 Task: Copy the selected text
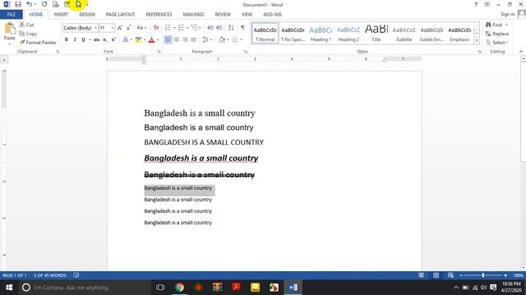click(x=28, y=34)
